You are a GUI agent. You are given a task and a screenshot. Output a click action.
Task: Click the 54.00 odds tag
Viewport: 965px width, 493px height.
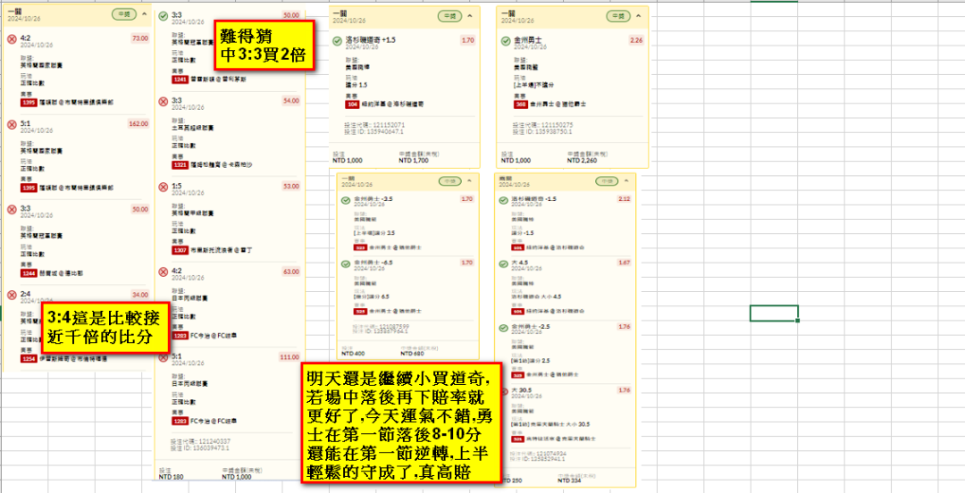[291, 100]
